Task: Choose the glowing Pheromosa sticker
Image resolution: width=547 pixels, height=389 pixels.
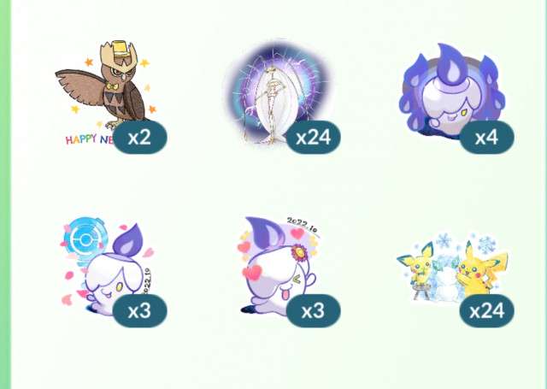Action: pos(279,91)
